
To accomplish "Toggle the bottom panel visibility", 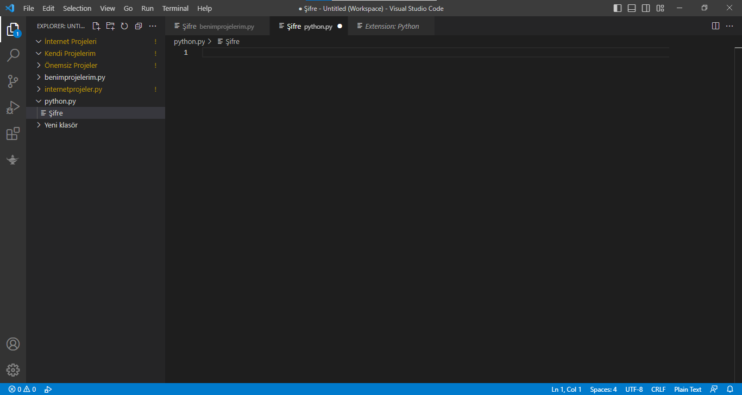I will coord(632,8).
